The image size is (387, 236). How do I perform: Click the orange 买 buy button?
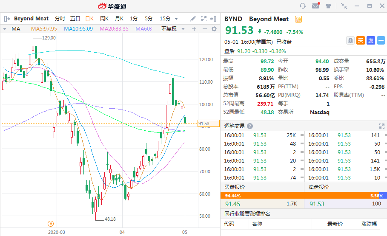361,40
